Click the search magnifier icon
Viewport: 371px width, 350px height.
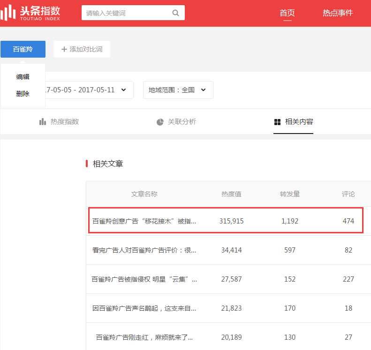tap(175, 13)
